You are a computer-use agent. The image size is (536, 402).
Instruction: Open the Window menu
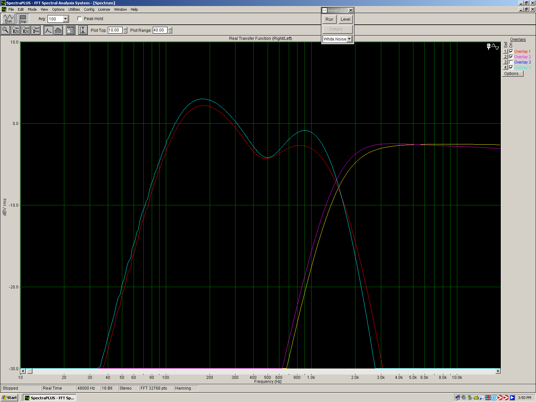120,9
